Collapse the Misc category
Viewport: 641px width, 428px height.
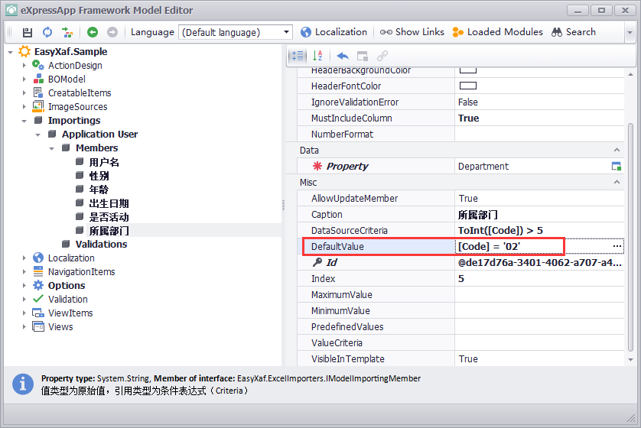617,182
